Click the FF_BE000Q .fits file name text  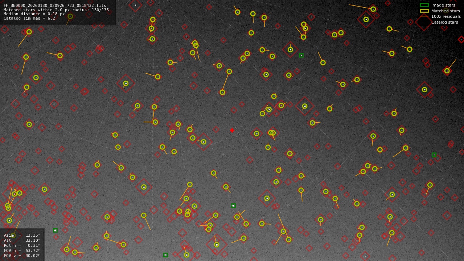pyautogui.click(x=55, y=6)
